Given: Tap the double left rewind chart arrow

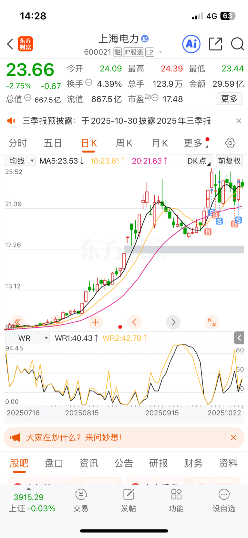Looking at the screenshot, I should click(x=18, y=322).
